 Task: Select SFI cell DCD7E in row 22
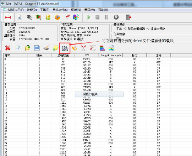(x=87, y=128)
